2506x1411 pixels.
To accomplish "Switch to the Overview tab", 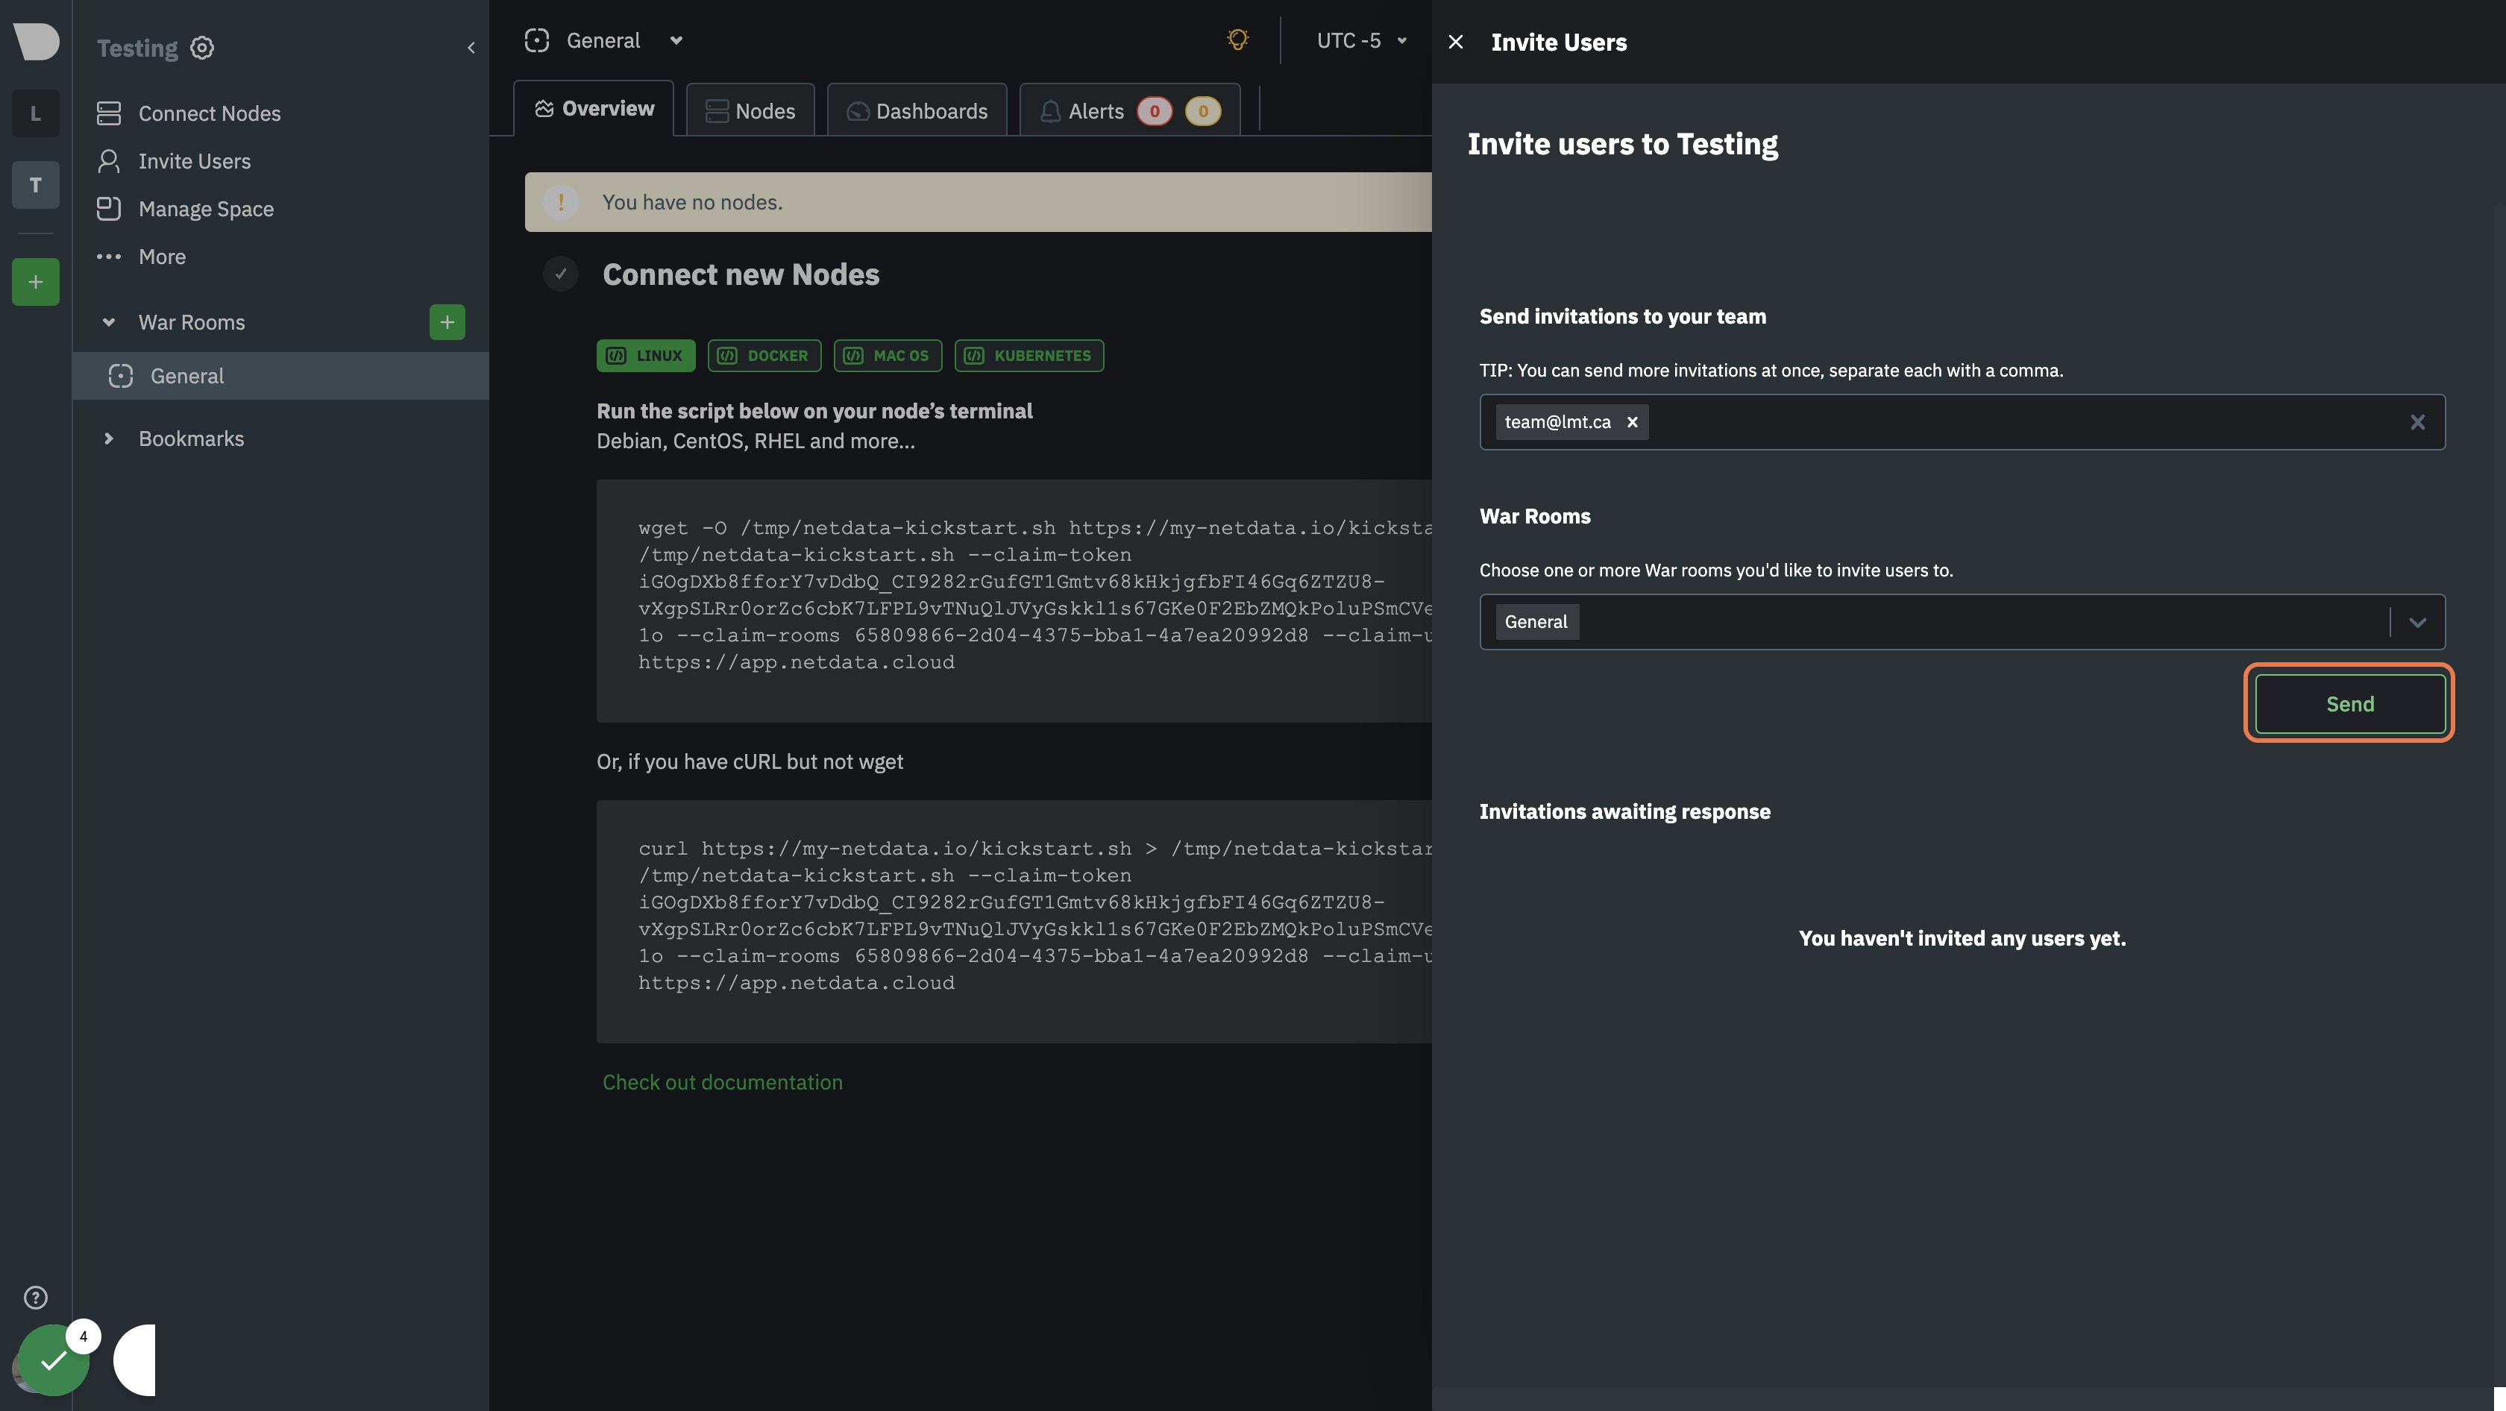I will 594,109.
